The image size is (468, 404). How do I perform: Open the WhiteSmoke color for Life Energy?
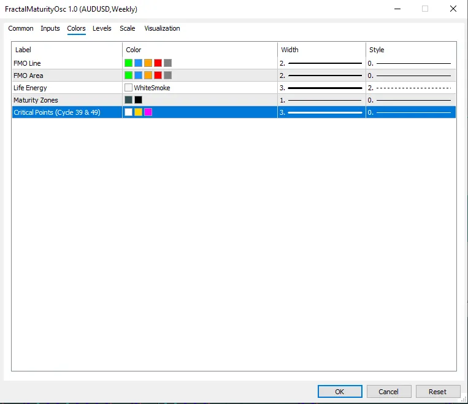147,88
